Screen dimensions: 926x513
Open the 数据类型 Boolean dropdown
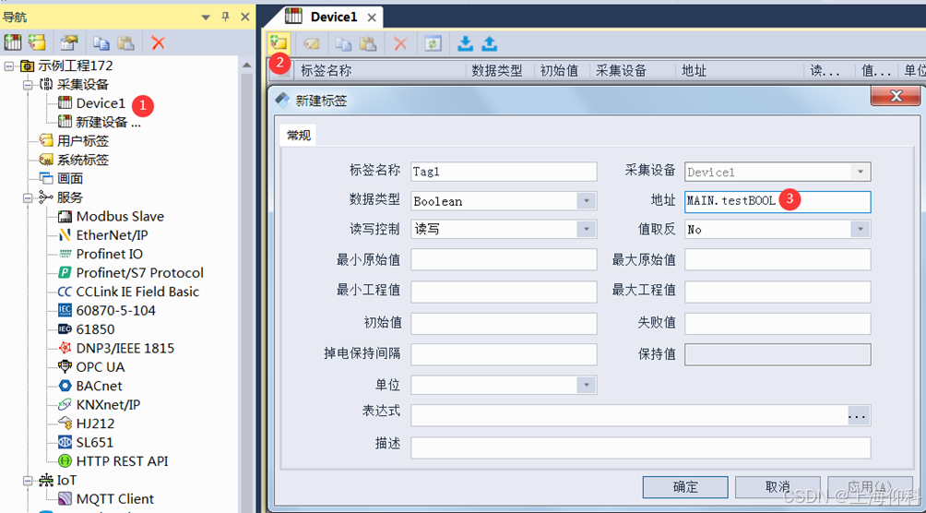586,201
